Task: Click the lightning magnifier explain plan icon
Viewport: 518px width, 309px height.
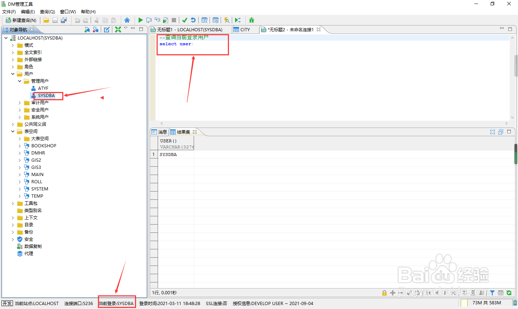Action: [x=226, y=20]
